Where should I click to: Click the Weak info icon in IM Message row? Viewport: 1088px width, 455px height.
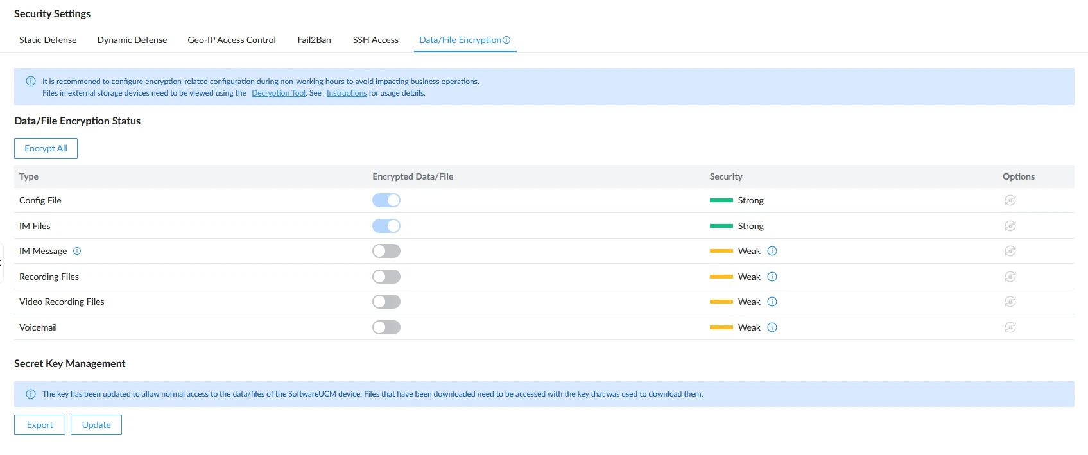[x=772, y=251]
